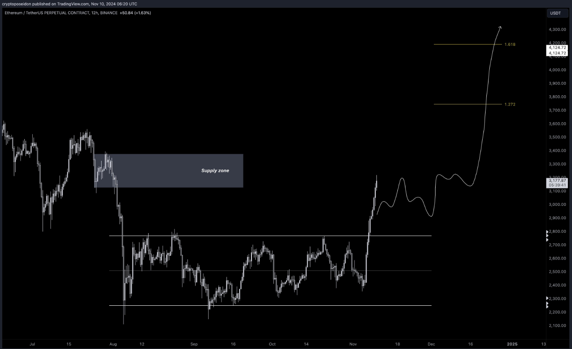572x349 pixels.
Task: Click the 3,177.87 current price label
Action: click(x=557, y=180)
